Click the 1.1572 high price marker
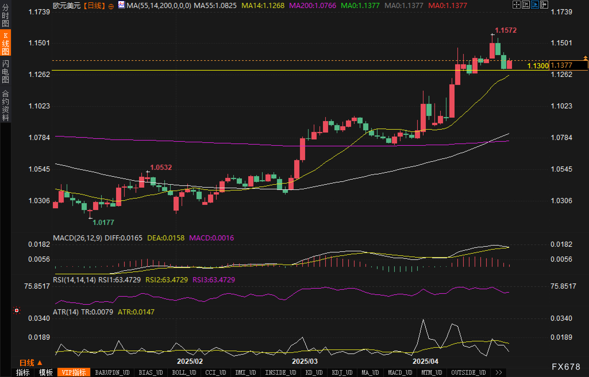 pos(505,30)
